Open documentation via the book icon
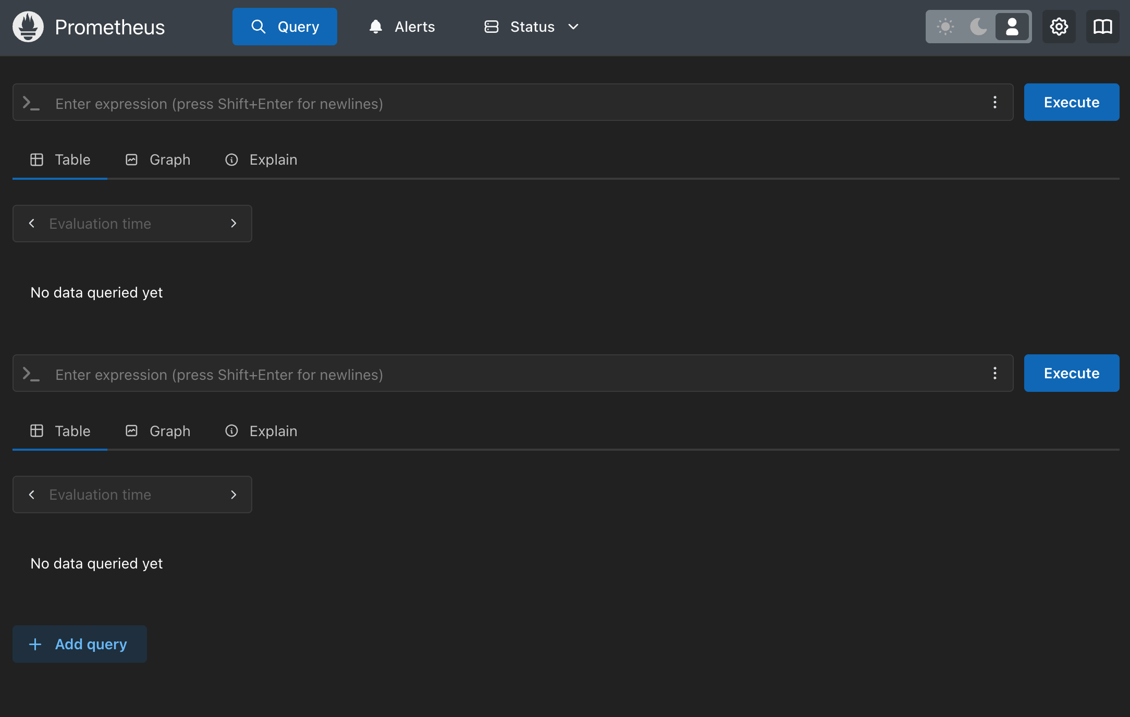The height and width of the screenshot is (717, 1130). pyautogui.click(x=1102, y=27)
